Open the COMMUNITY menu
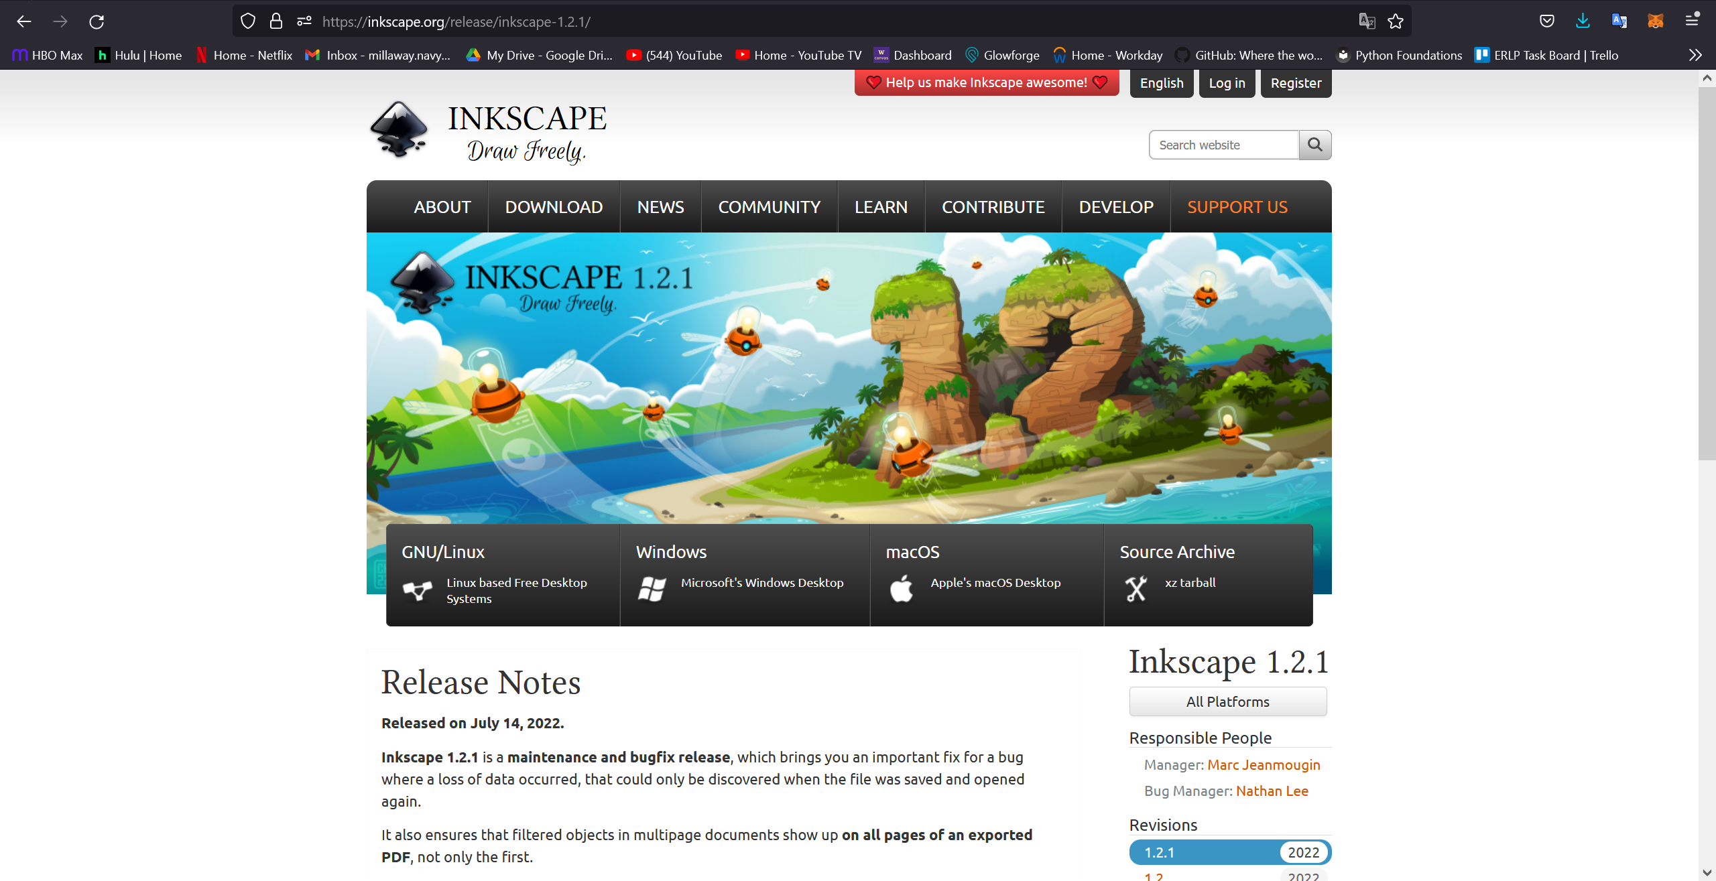 point(770,207)
